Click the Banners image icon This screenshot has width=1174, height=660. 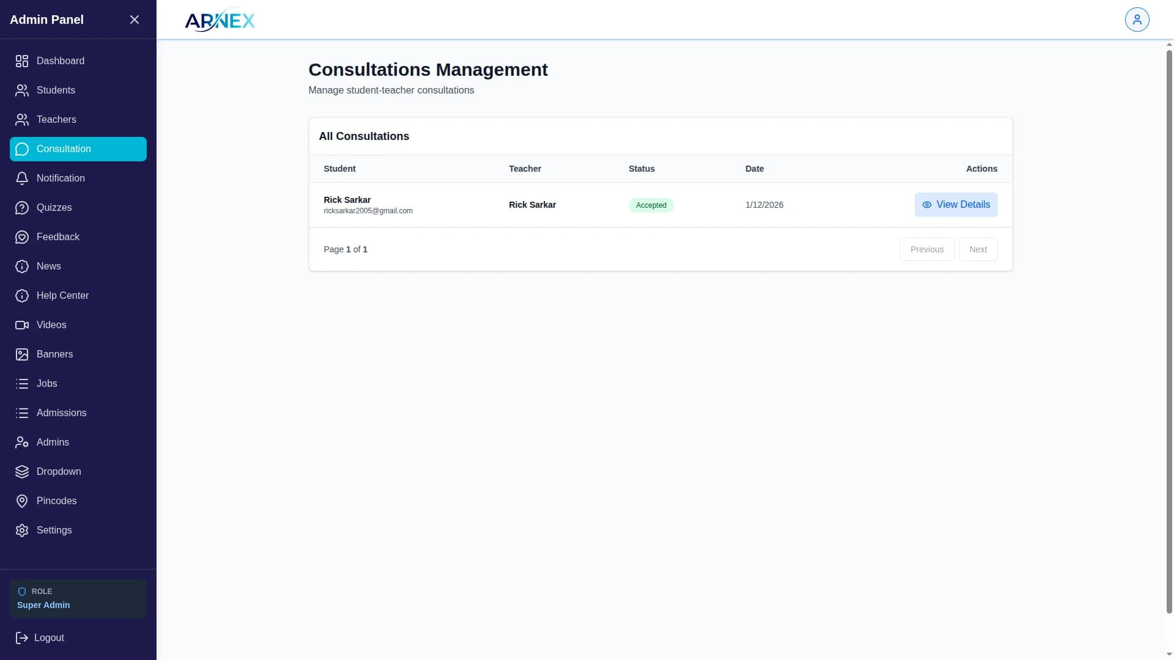point(22,354)
